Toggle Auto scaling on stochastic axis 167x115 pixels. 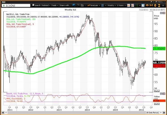pyautogui.click(x=157, y=104)
